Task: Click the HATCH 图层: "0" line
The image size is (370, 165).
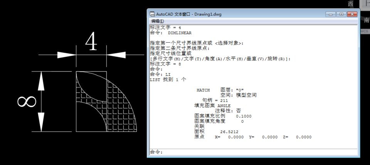Action: (x=220, y=90)
